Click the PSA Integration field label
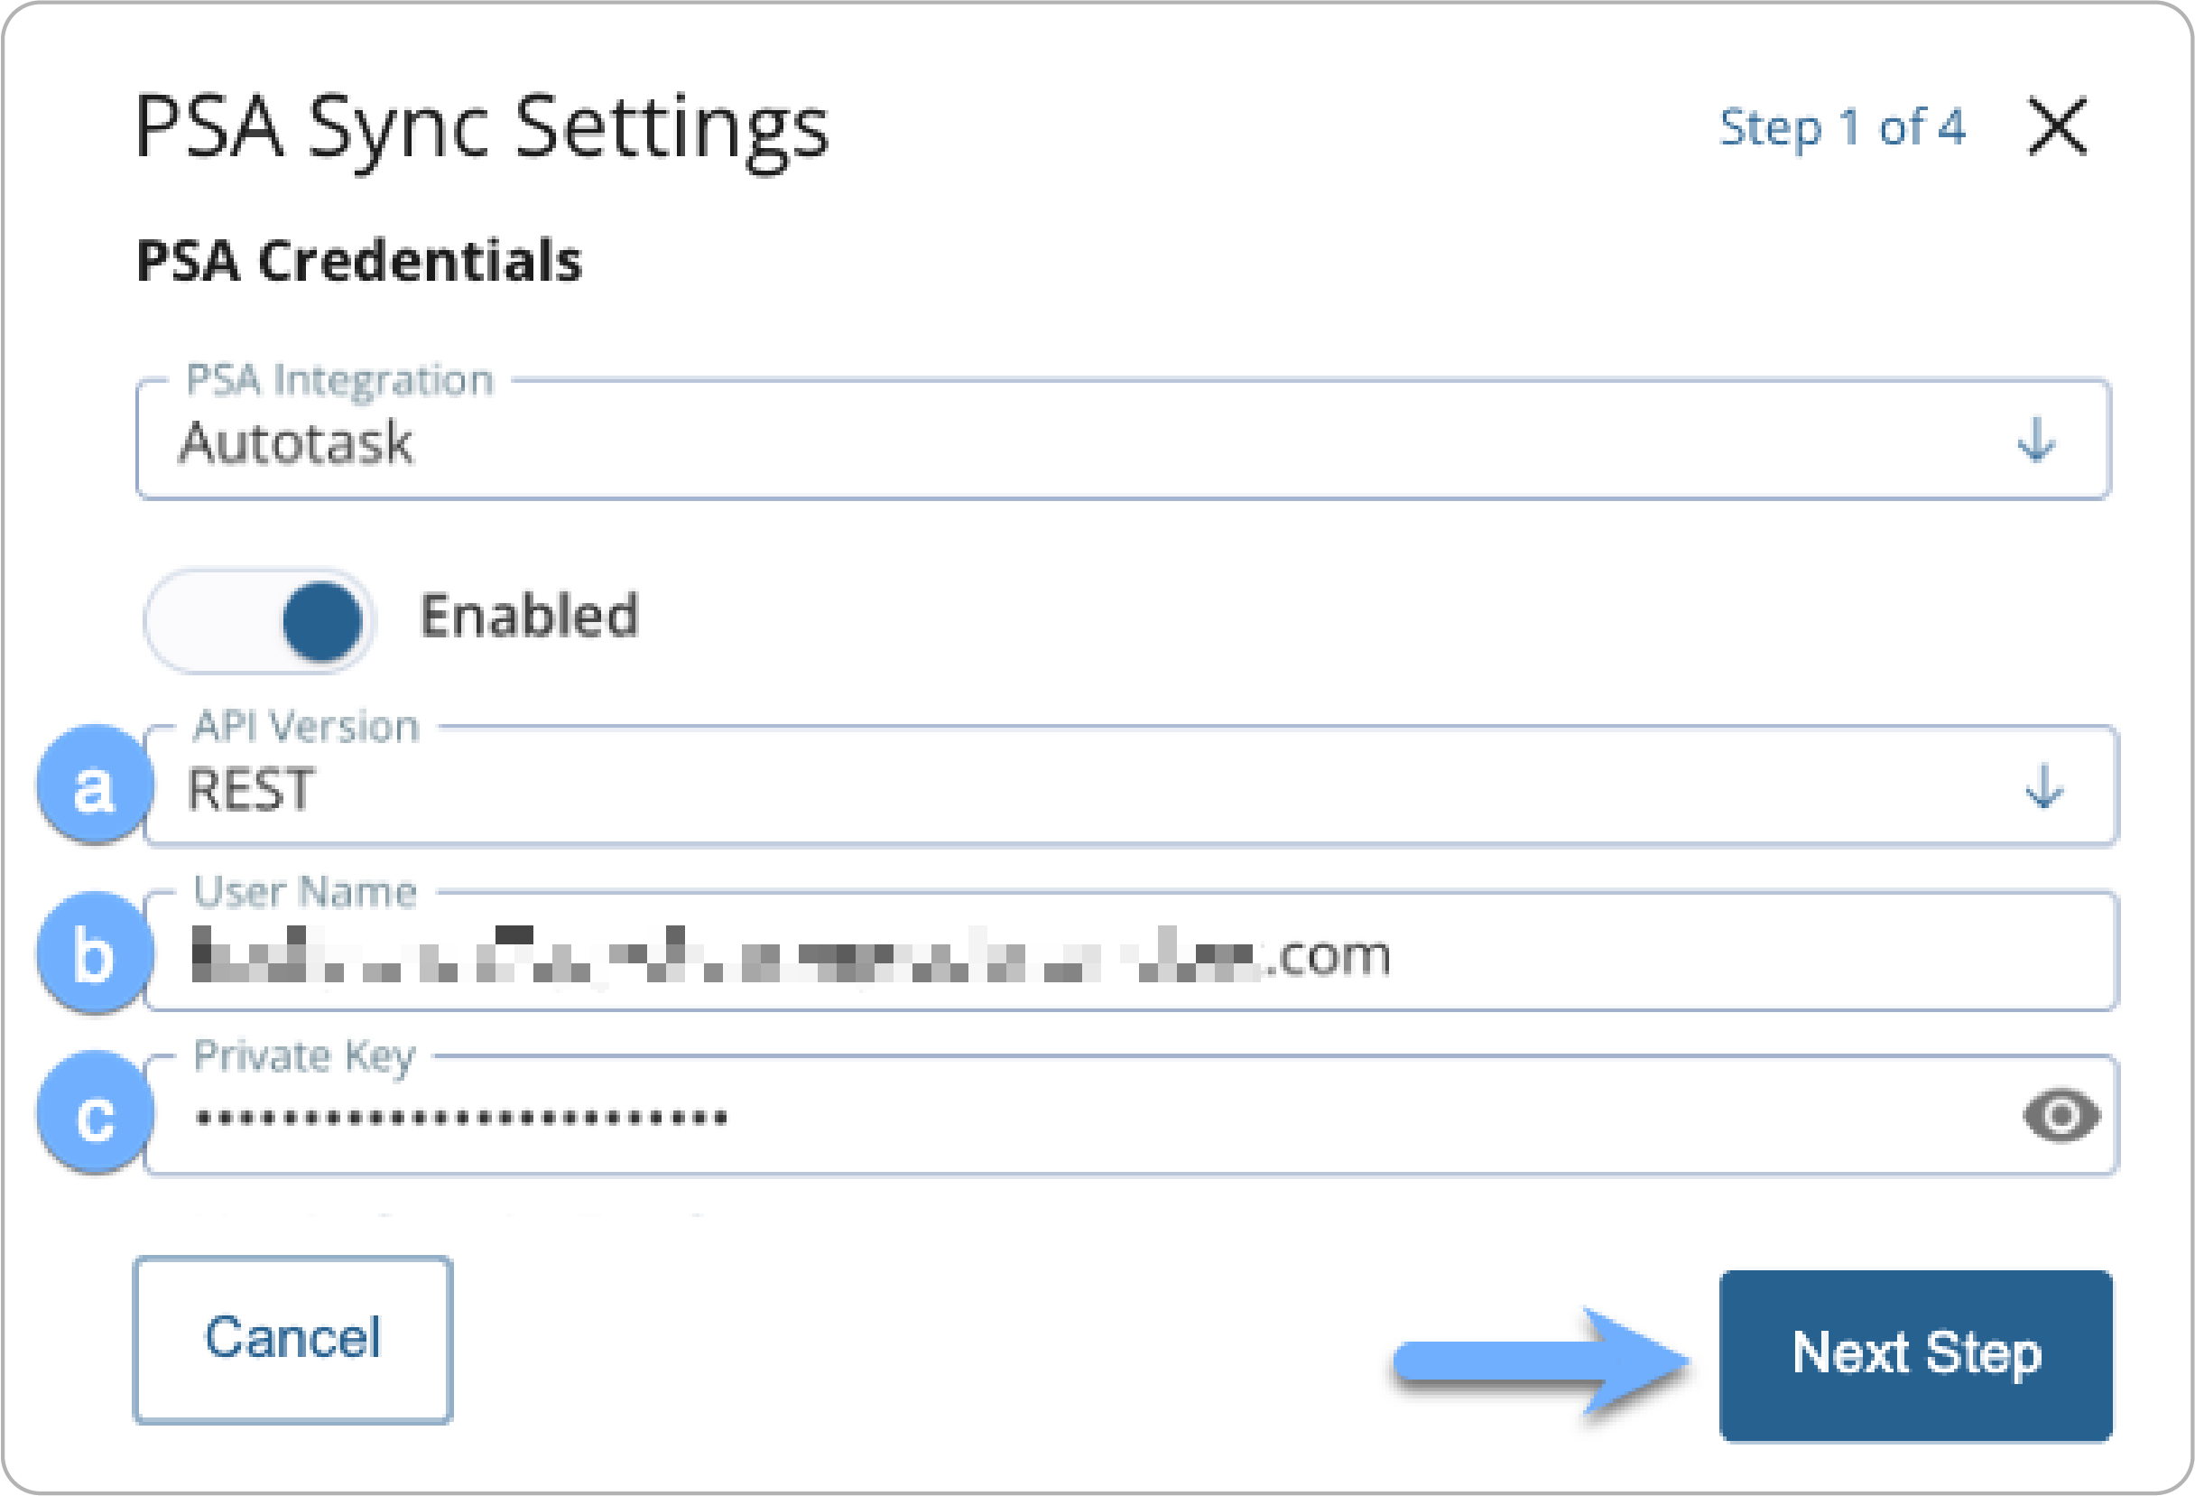Viewport: 2195px width, 1496px height. click(340, 381)
